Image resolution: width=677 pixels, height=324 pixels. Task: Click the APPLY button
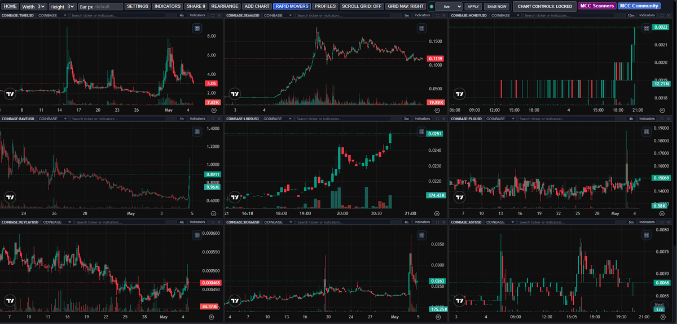[x=473, y=6]
